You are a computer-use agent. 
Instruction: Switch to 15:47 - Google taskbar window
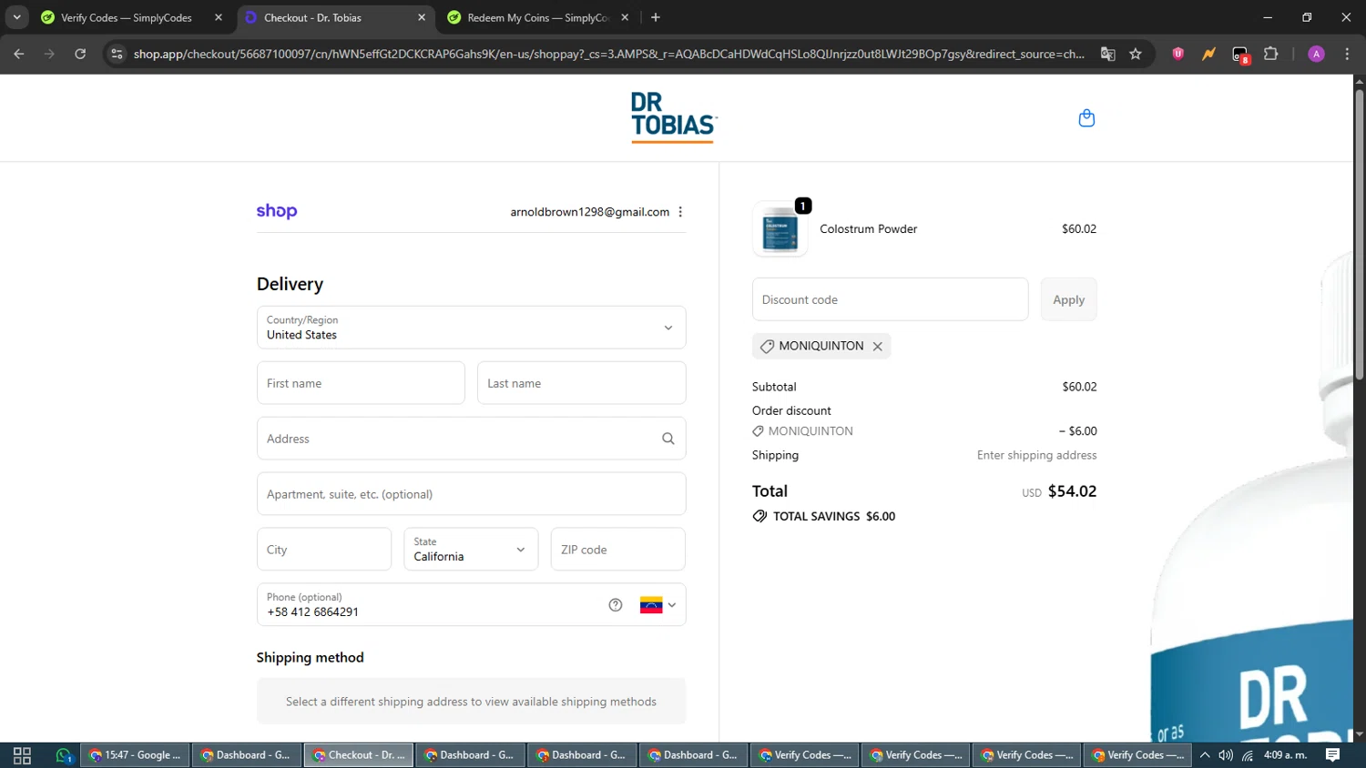pyautogui.click(x=135, y=755)
